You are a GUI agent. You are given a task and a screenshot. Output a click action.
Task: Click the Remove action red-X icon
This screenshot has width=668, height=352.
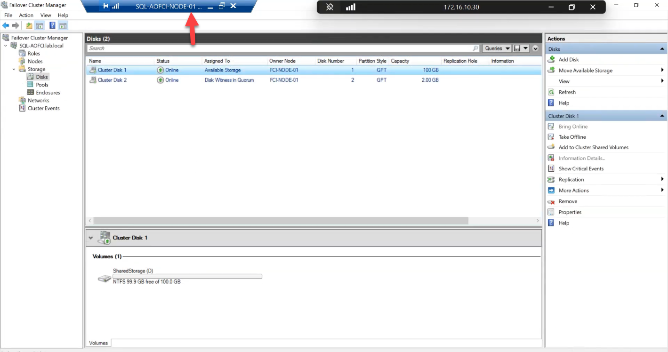(551, 201)
